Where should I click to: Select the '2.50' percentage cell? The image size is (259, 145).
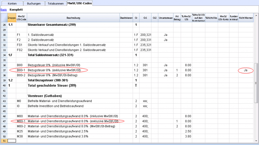tap(186, 131)
